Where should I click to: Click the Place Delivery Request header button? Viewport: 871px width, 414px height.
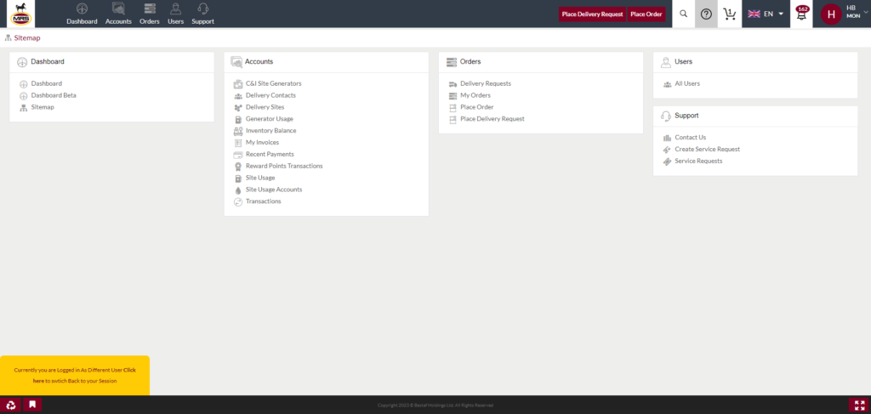tap(592, 14)
